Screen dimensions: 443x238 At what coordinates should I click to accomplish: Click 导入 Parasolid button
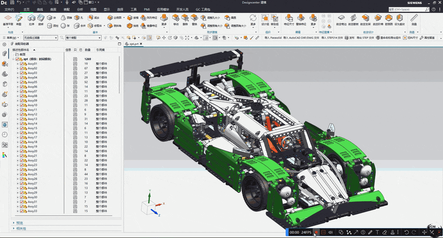[272, 38]
